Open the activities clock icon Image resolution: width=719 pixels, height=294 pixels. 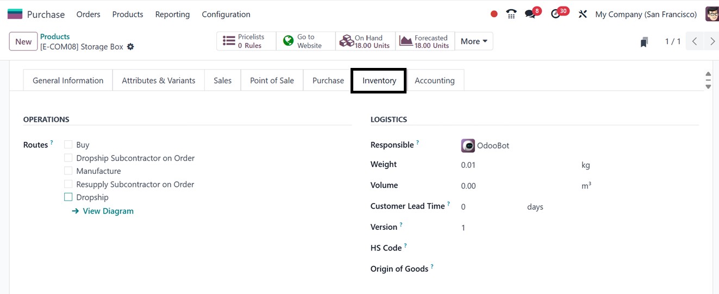[555, 14]
